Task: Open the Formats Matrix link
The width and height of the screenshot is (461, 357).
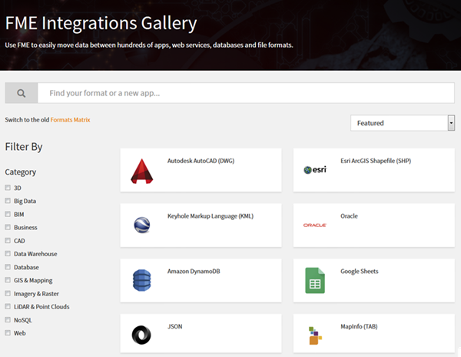Action: click(x=70, y=120)
